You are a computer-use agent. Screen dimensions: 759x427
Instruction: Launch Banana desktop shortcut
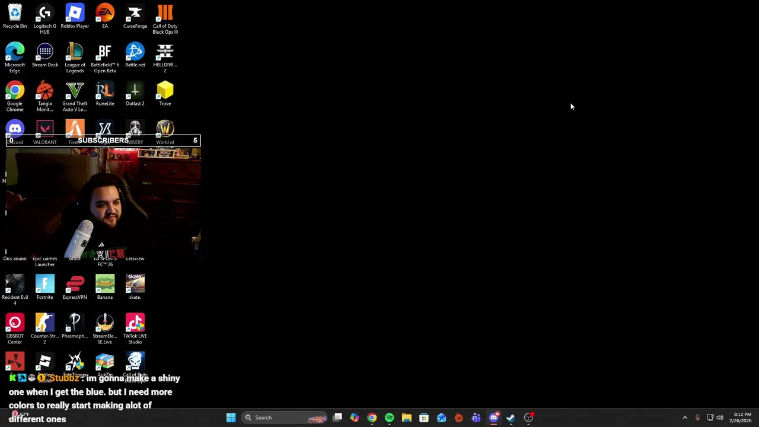(x=105, y=288)
